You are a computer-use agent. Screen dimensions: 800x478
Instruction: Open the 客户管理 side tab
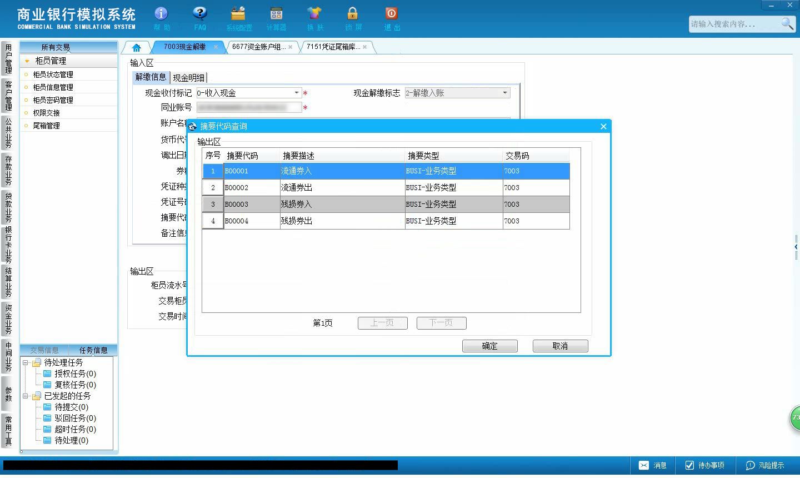coord(8,96)
